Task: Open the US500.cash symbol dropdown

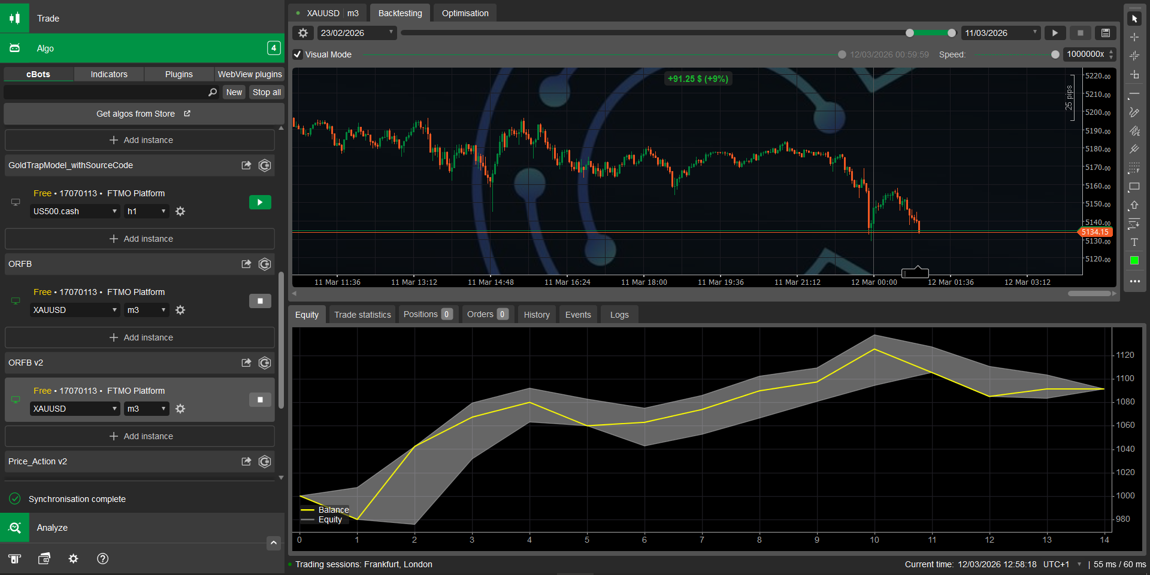Action: click(x=75, y=211)
